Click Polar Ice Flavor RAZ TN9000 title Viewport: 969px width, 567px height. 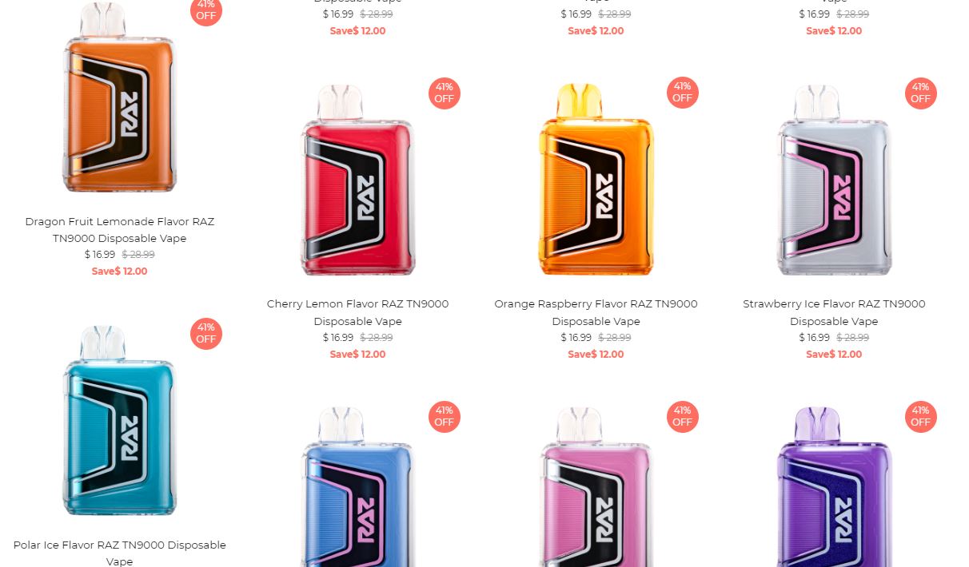(x=120, y=553)
